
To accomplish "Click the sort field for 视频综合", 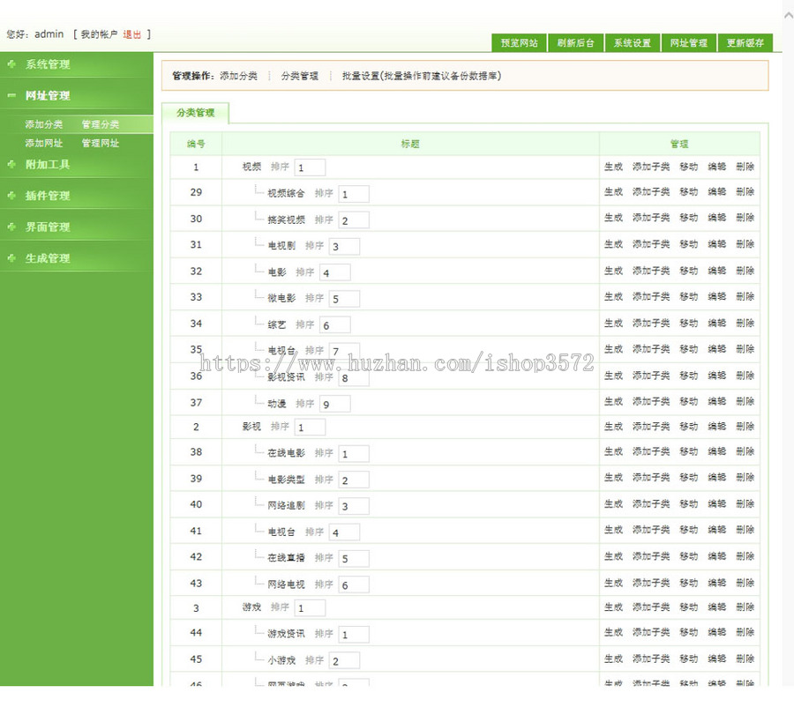I will coord(354,194).
